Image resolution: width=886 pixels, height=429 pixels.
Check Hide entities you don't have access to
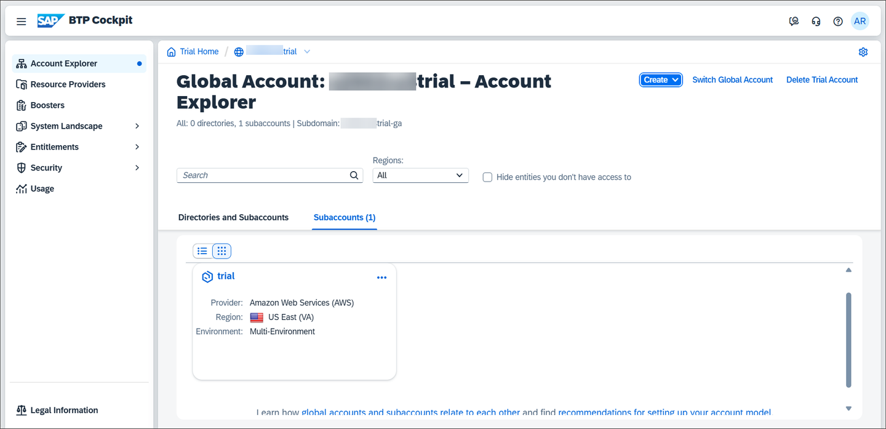coord(487,177)
